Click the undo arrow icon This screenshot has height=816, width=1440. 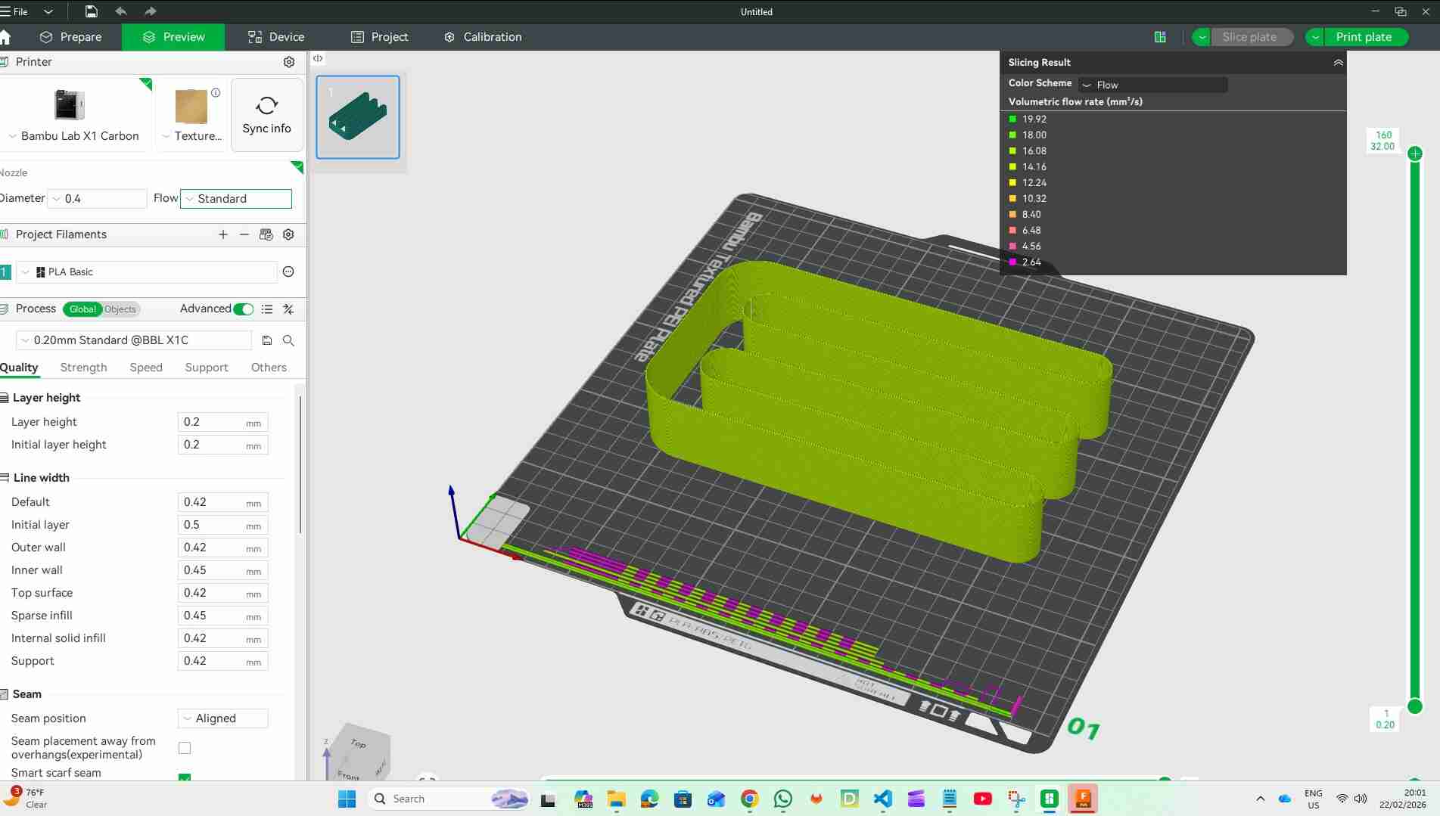point(121,11)
